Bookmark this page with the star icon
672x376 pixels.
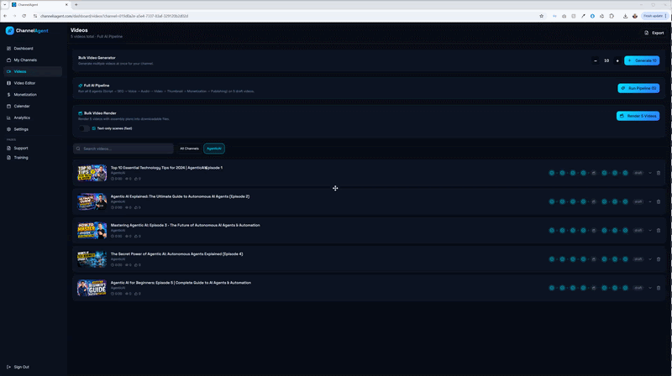tap(542, 16)
